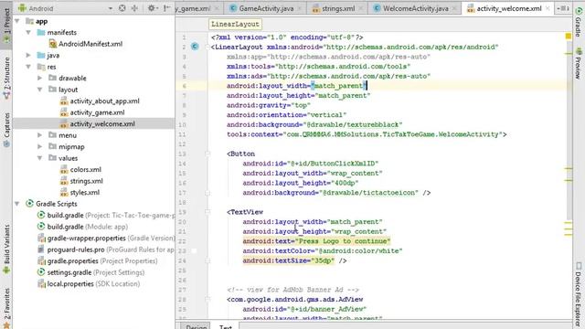Image resolution: width=585 pixels, height=329 pixels.
Task: Collapse the res folder
Action: click(28, 67)
